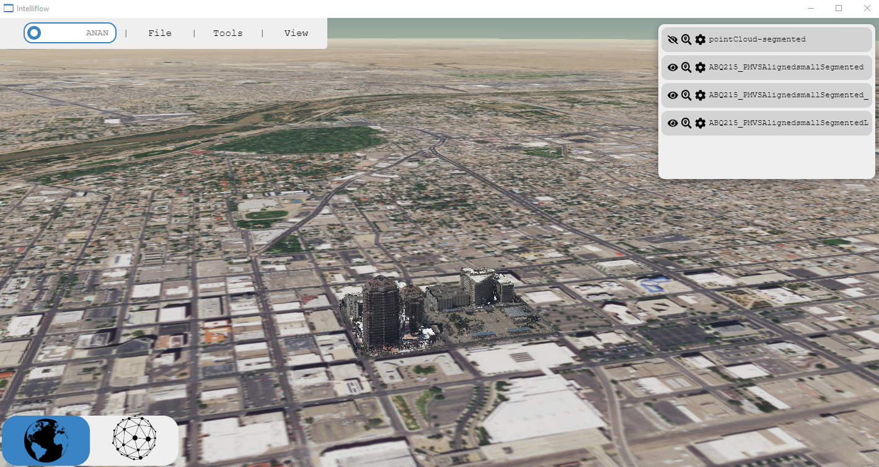Screen dimensions: 879x467
Task: Open settings gear for ABQ215_PMVSAlignedsmallSegmented
Action: [x=700, y=68]
